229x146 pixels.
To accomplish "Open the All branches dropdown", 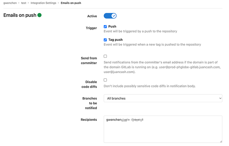I will pos(163,98).
